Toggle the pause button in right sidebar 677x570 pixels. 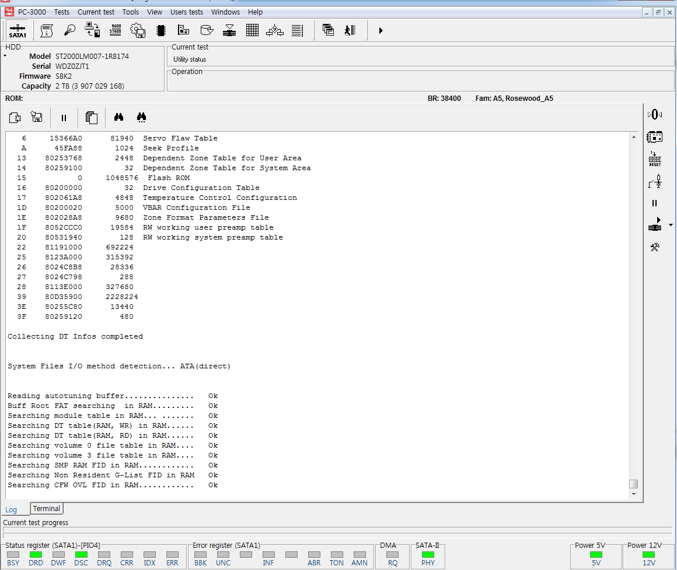pos(655,203)
